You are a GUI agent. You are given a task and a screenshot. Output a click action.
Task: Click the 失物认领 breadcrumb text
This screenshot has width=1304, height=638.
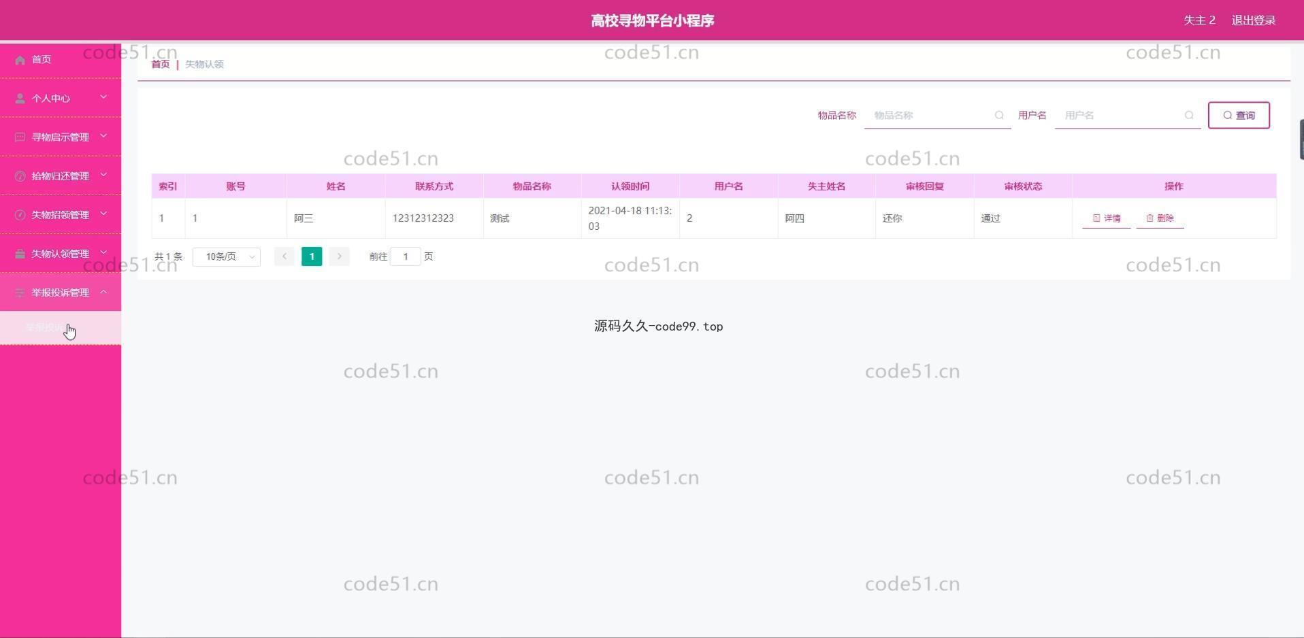(205, 64)
